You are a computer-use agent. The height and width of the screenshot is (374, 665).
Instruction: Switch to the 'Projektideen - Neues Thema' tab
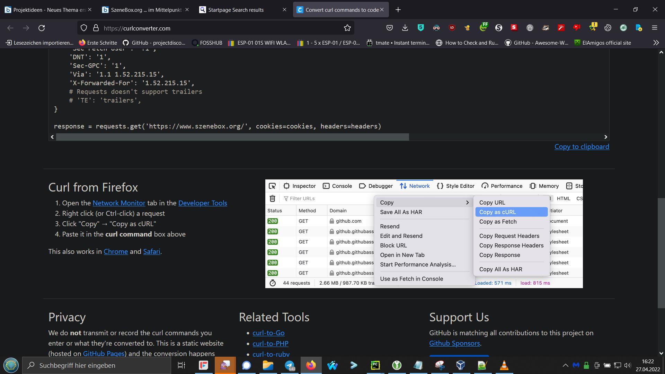click(45, 10)
